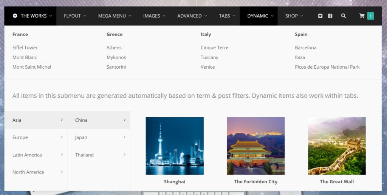This screenshot has height=195, width=387.
Task: Expand the arrow in the Europe row
Action: (62, 137)
